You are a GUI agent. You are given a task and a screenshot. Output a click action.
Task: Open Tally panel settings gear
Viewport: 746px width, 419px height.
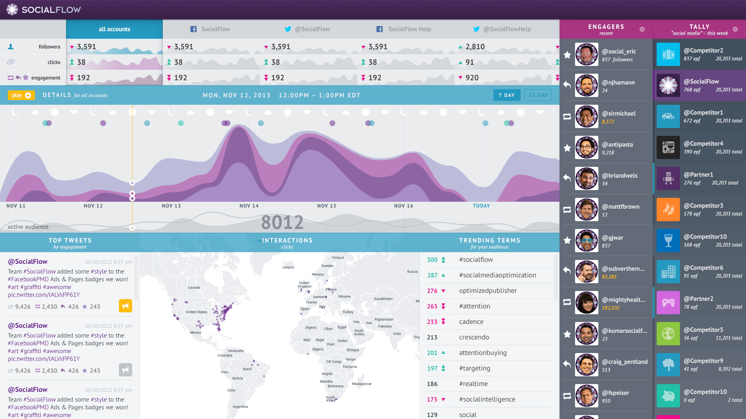click(735, 29)
